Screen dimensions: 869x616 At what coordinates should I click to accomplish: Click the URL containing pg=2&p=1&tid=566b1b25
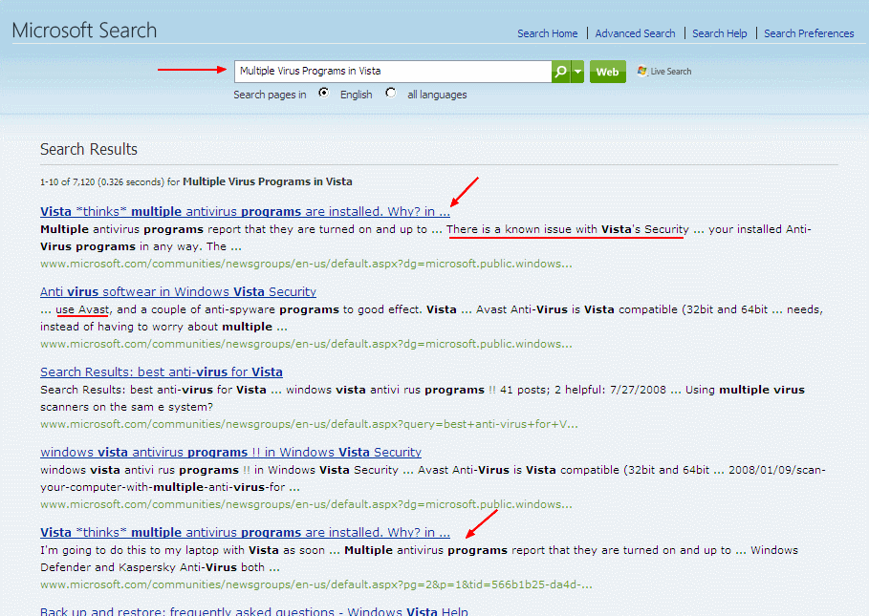(315, 585)
